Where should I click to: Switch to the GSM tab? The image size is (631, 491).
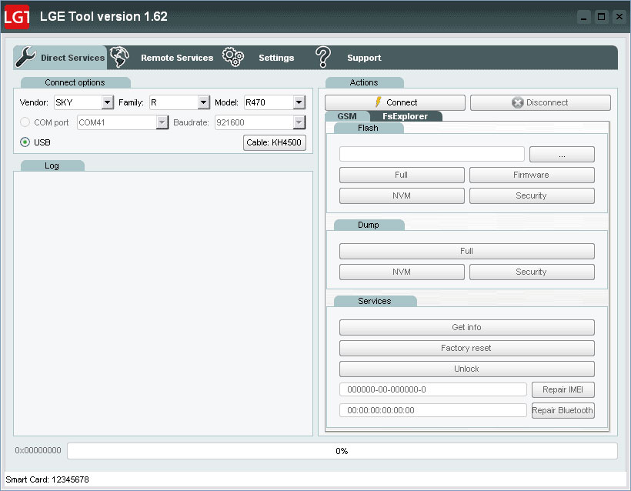point(347,116)
